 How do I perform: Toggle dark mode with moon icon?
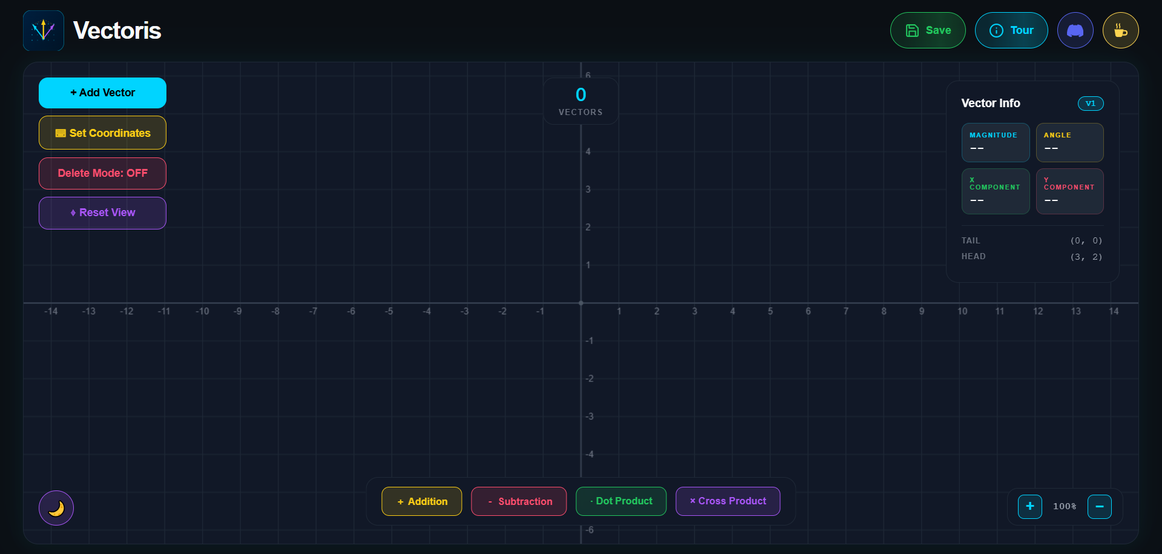click(x=56, y=508)
